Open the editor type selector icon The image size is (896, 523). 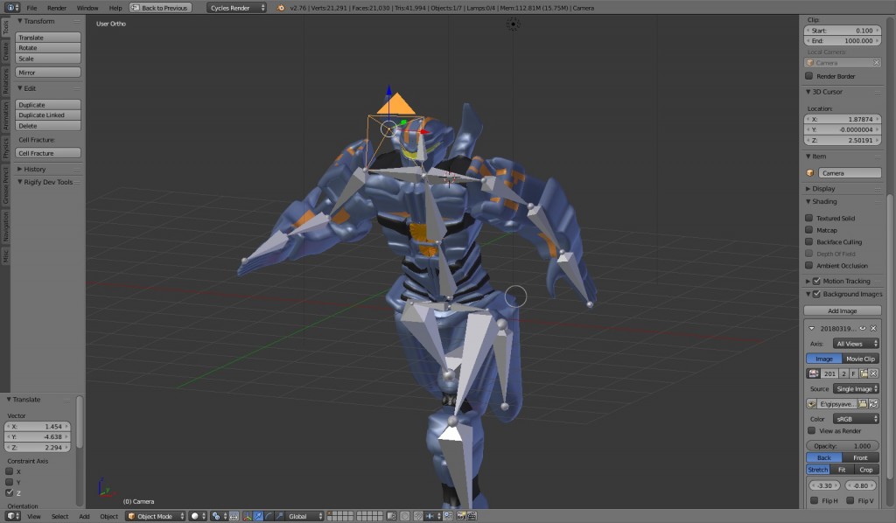pyautogui.click(x=11, y=516)
